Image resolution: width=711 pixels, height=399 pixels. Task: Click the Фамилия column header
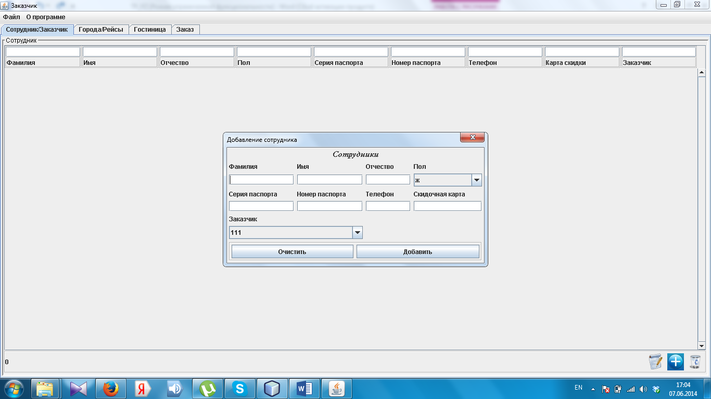[x=43, y=63]
